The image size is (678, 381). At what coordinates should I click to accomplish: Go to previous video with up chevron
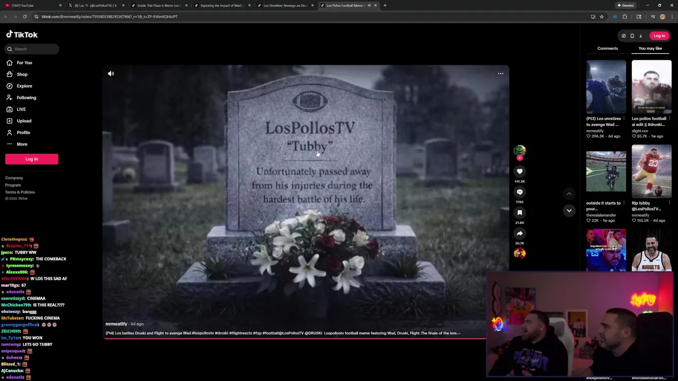coord(569,194)
